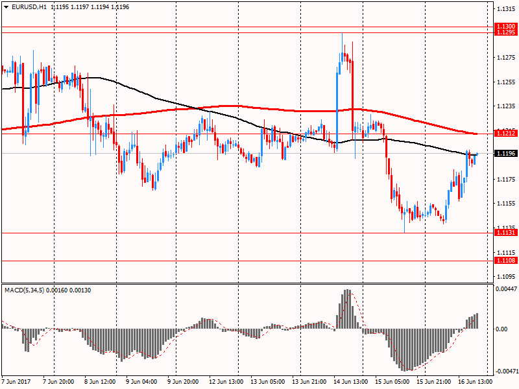The image size is (519, 389).
Task: Click the 15 Jun 21:00 time label
Action: 433,382
